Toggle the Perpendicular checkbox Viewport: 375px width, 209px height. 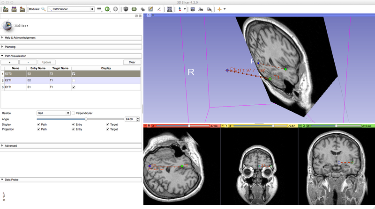74,113
